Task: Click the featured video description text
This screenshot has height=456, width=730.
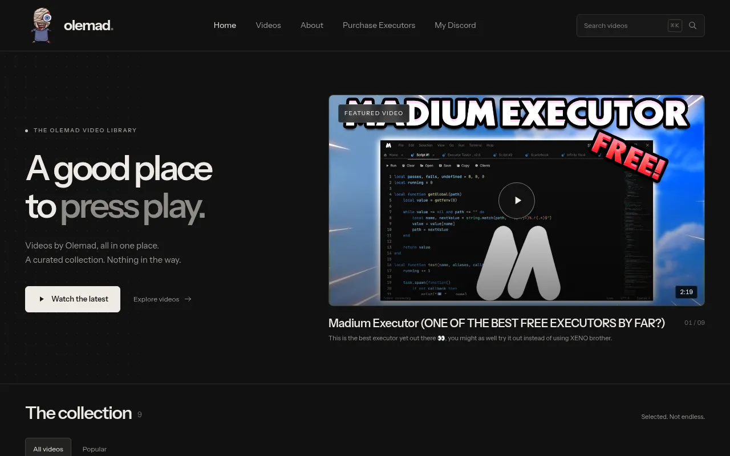Action: [470, 338]
